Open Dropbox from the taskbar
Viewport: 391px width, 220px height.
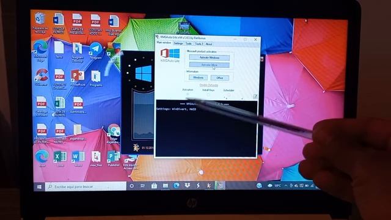tap(188, 185)
